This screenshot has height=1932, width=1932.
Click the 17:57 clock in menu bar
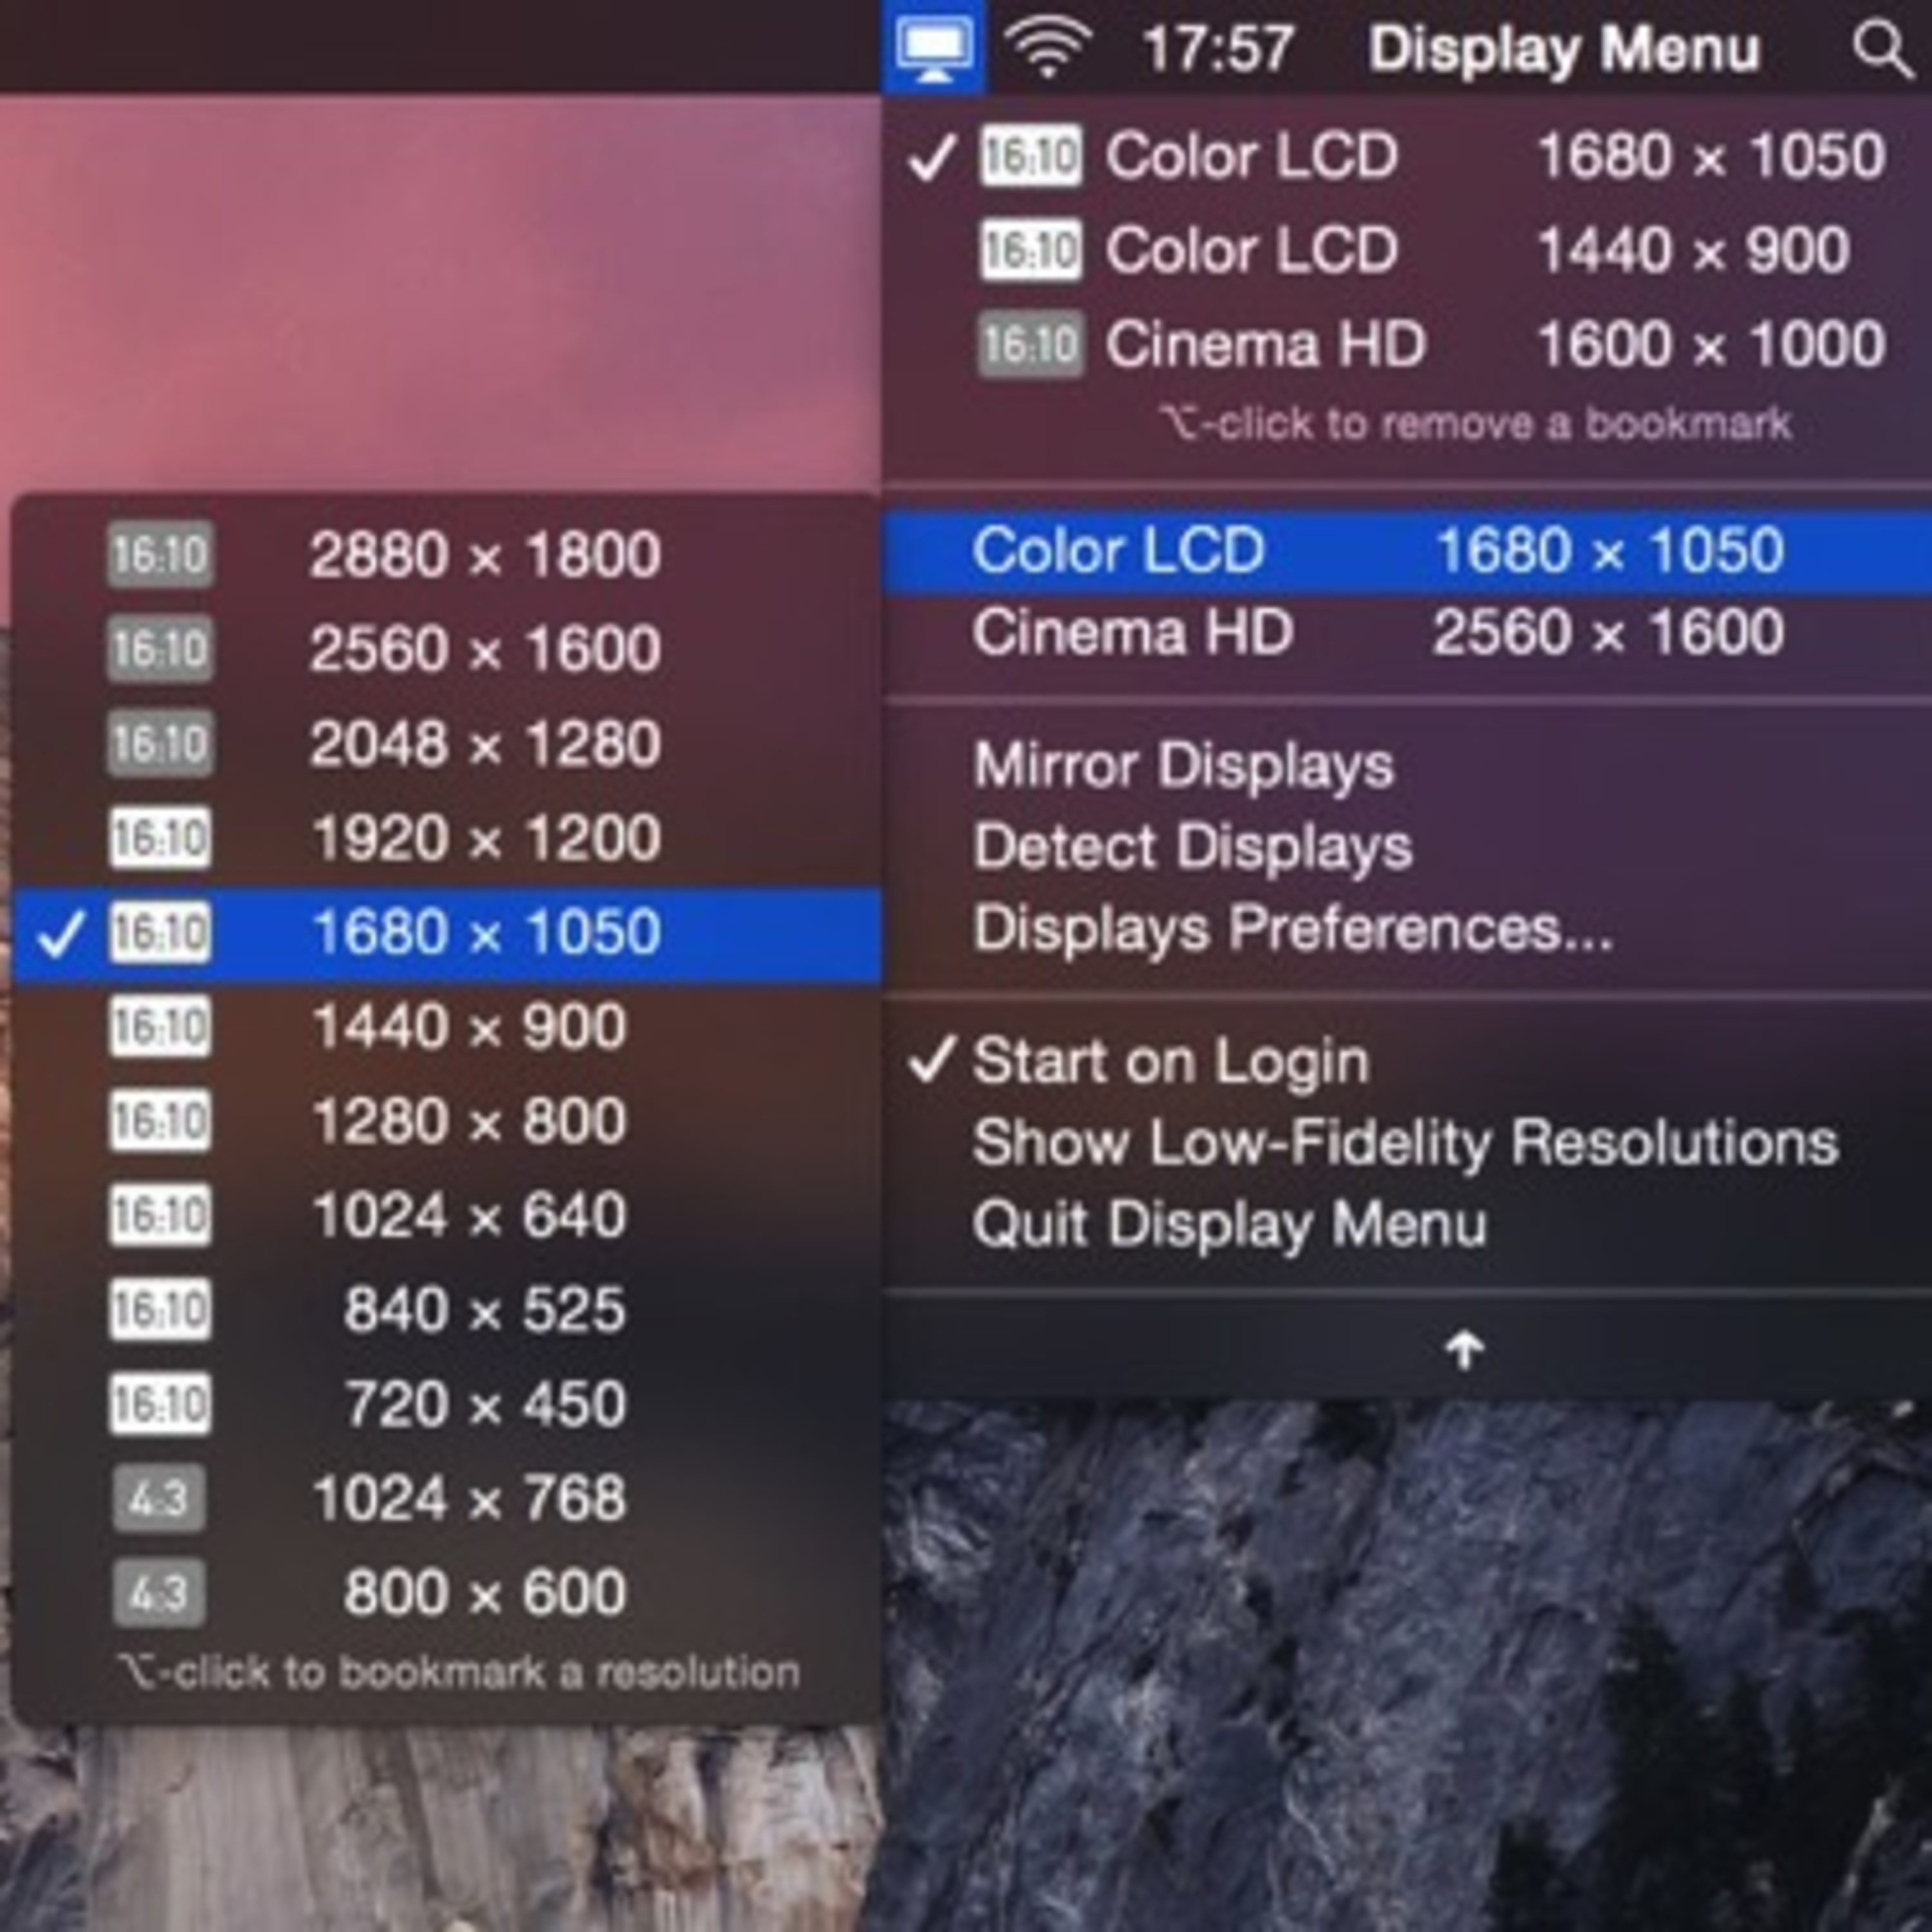1217,49
